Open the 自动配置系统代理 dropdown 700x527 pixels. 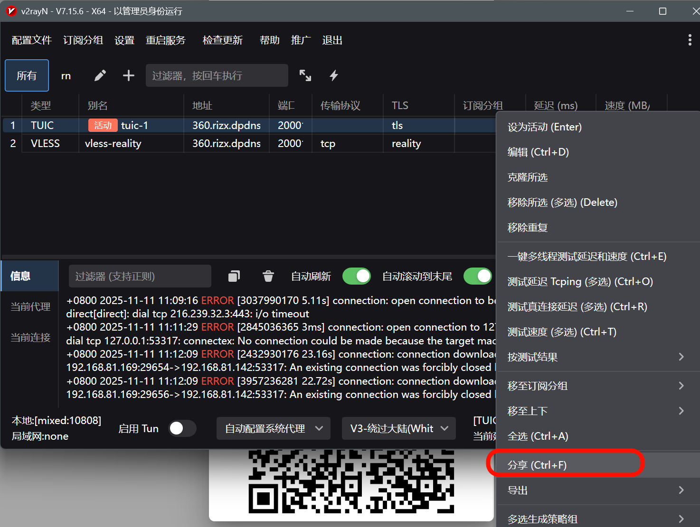point(274,428)
